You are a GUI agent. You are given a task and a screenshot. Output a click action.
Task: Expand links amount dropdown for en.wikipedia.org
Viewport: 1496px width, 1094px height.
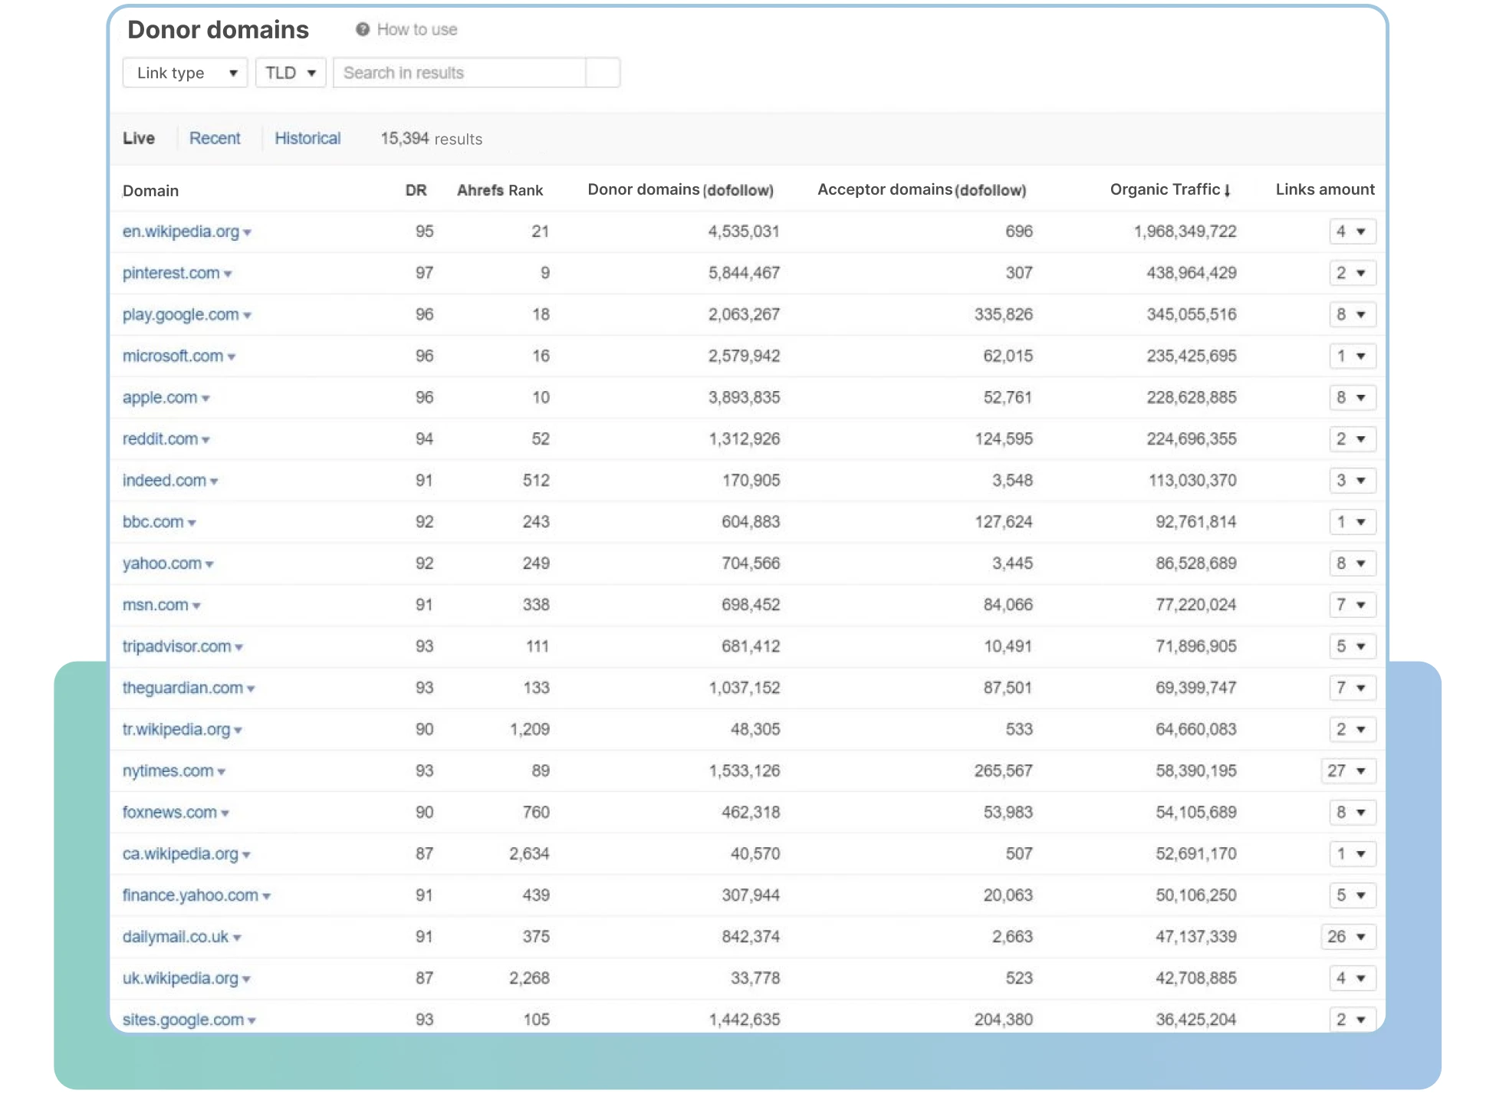click(x=1353, y=232)
